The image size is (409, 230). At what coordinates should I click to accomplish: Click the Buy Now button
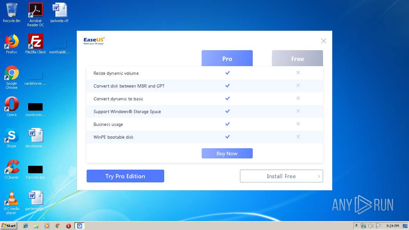click(x=227, y=153)
